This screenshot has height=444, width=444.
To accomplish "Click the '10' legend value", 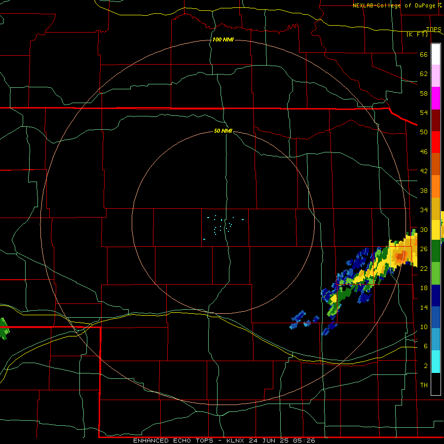I will (x=424, y=327).
